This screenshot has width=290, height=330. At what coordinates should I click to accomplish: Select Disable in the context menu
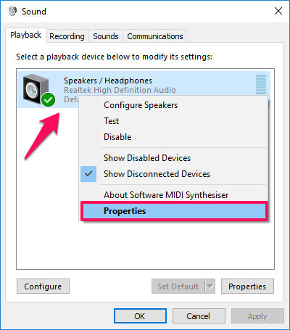(x=117, y=137)
